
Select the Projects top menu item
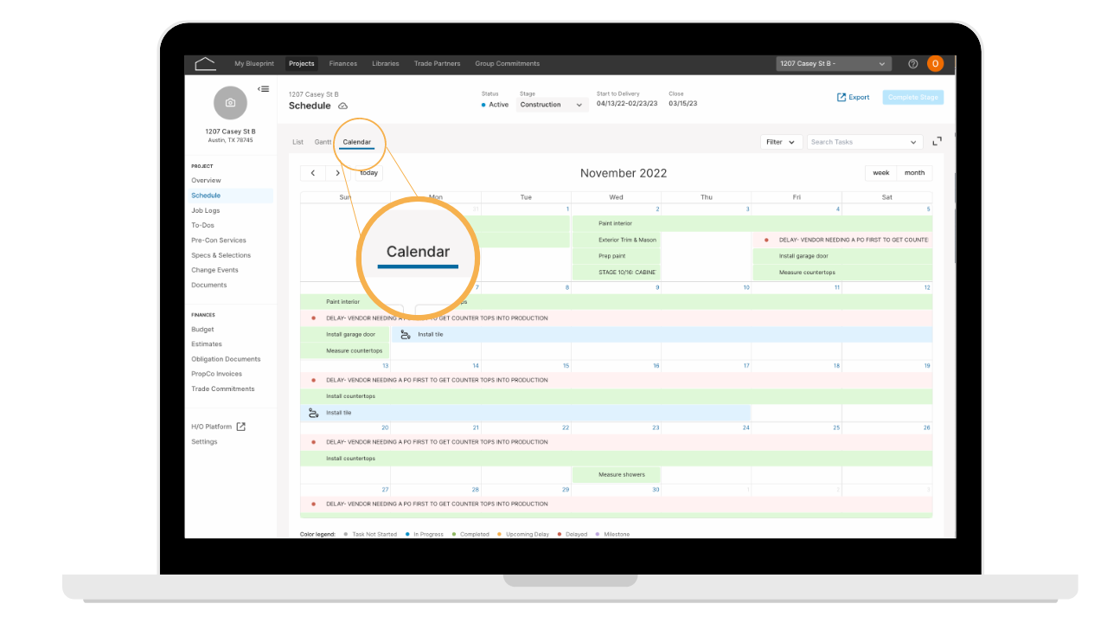tap(302, 64)
